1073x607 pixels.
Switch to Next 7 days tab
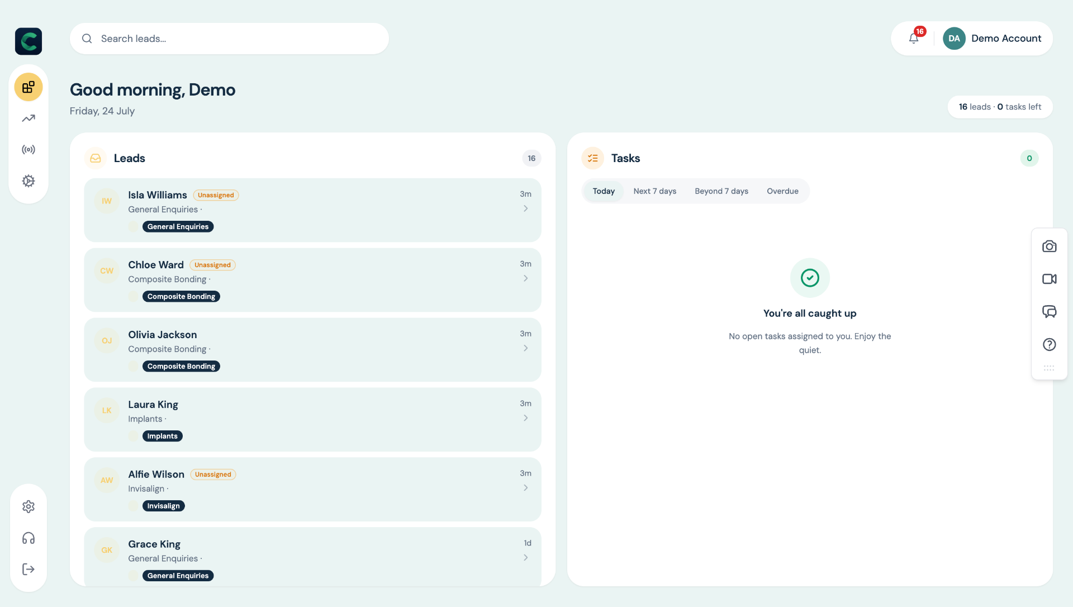tap(655, 191)
